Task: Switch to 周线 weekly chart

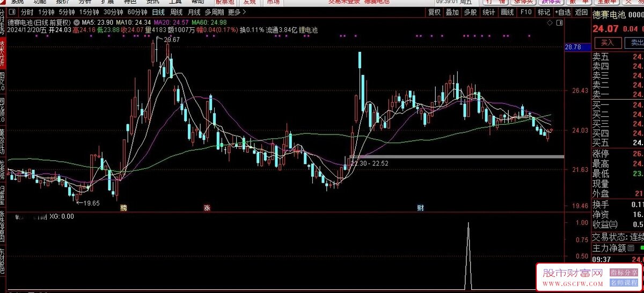Action: (177, 12)
